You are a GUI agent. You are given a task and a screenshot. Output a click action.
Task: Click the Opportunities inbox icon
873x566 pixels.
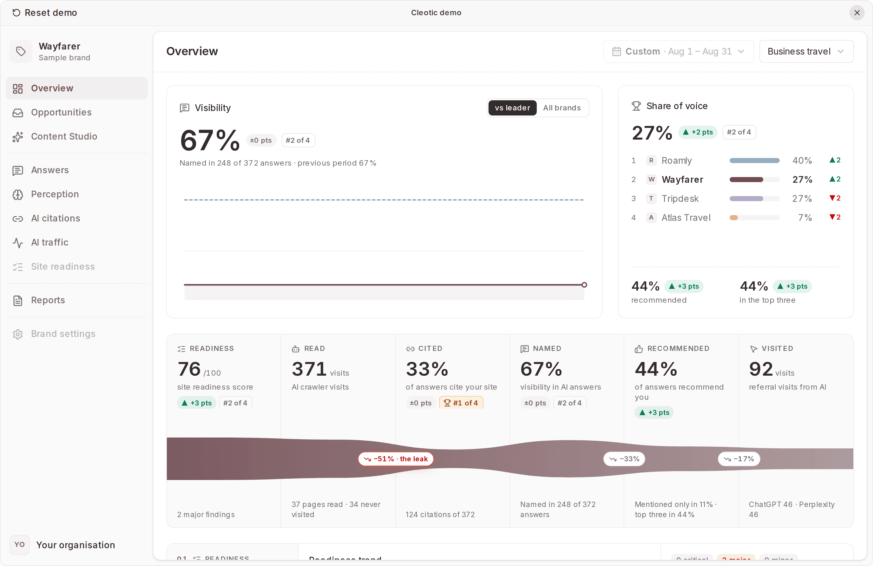18,113
